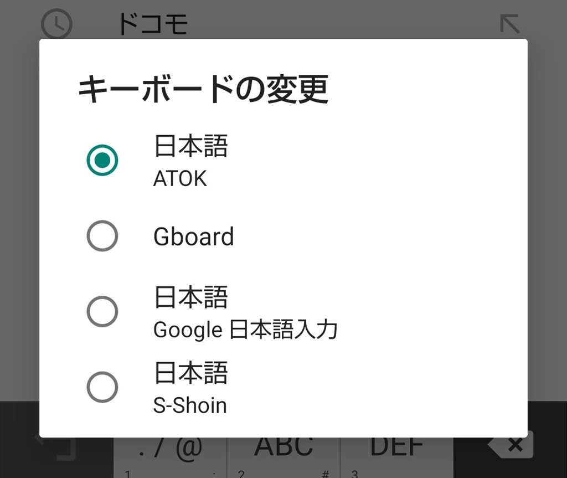Choose the ドコモ suggestion text

pos(153,24)
